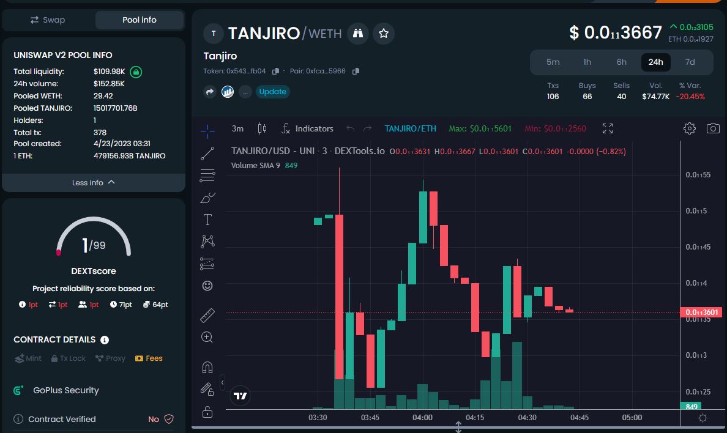Copy the pair address 0xfca...5966
Screen dimensions: 727x433
[356, 71]
